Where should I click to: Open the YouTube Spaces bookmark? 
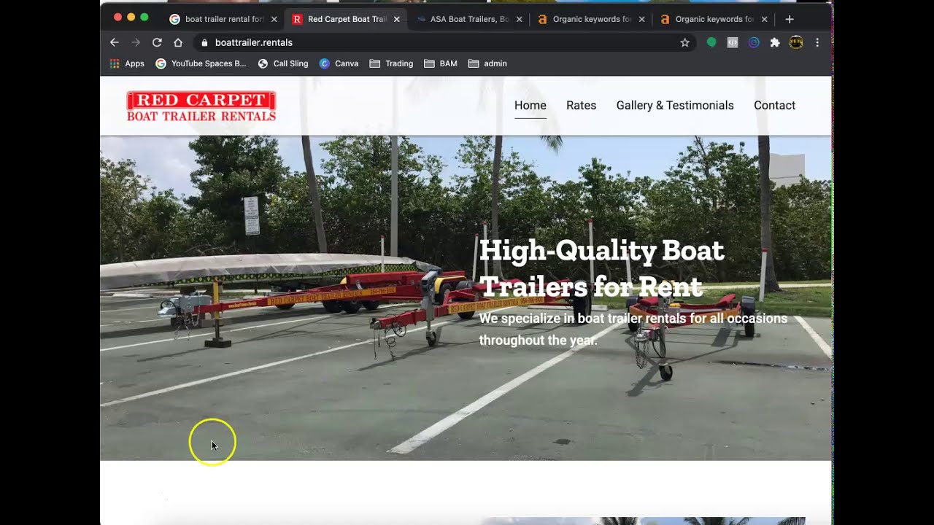201,63
